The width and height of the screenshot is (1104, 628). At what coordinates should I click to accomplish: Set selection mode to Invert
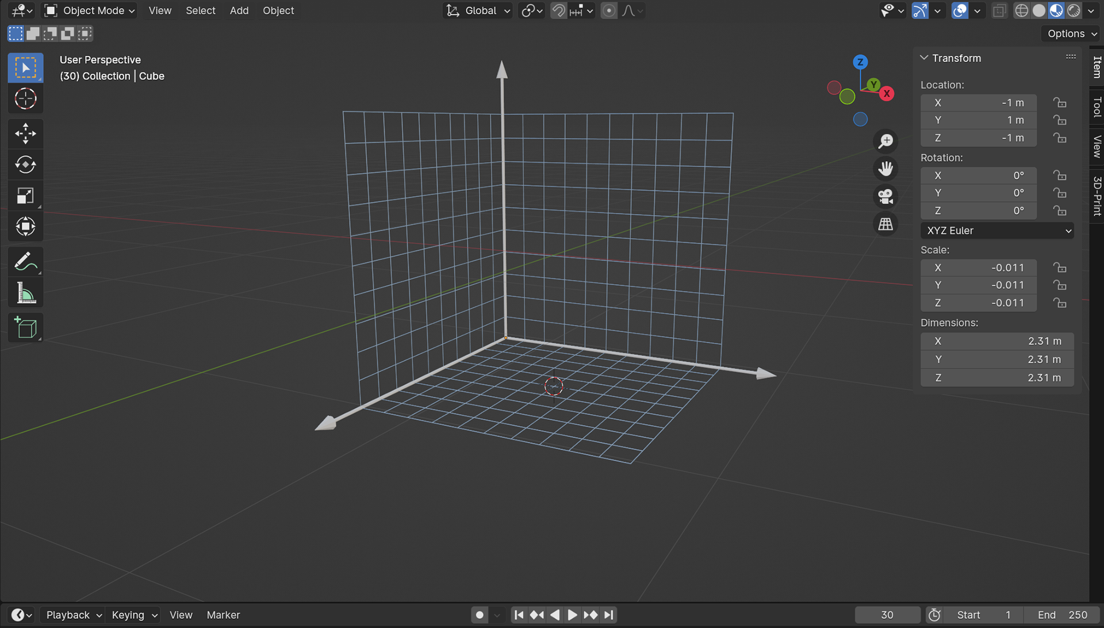click(x=67, y=33)
